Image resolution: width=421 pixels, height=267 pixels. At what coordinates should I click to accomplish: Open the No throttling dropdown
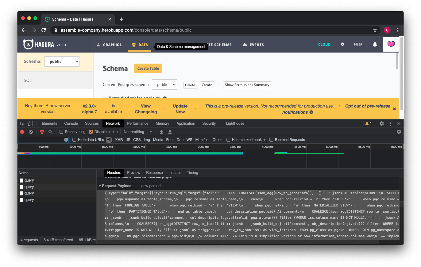(x=138, y=132)
